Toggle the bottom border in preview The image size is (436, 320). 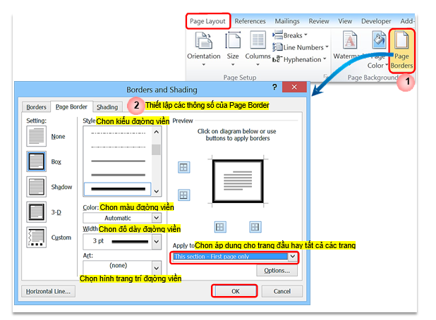pos(183,195)
